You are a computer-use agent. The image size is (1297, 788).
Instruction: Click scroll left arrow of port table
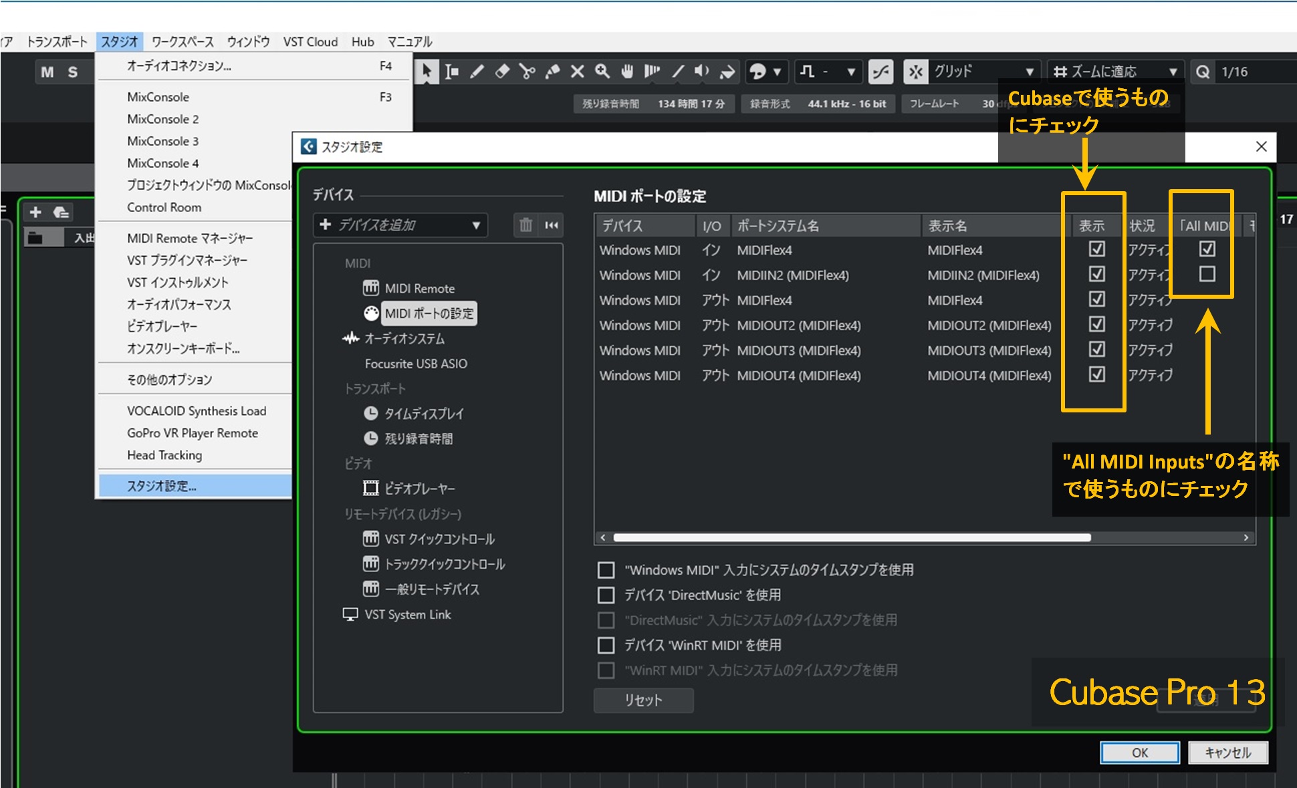click(x=603, y=537)
